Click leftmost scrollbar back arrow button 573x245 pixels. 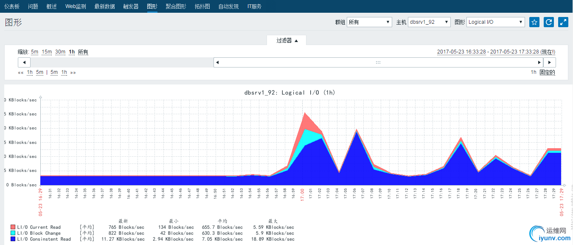tap(24, 62)
